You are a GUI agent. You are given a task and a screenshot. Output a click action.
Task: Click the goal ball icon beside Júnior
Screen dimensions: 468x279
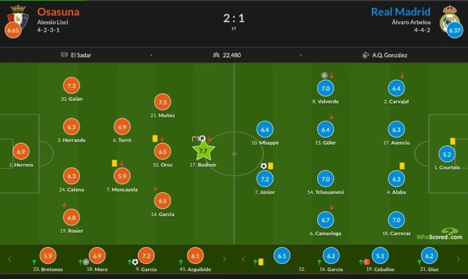tap(264, 166)
